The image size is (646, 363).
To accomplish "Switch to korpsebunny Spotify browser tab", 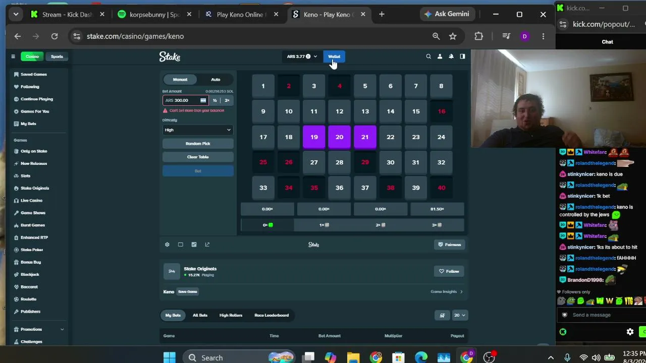I will click(x=153, y=14).
